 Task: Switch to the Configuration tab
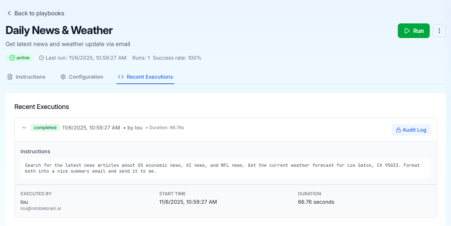coord(82,77)
